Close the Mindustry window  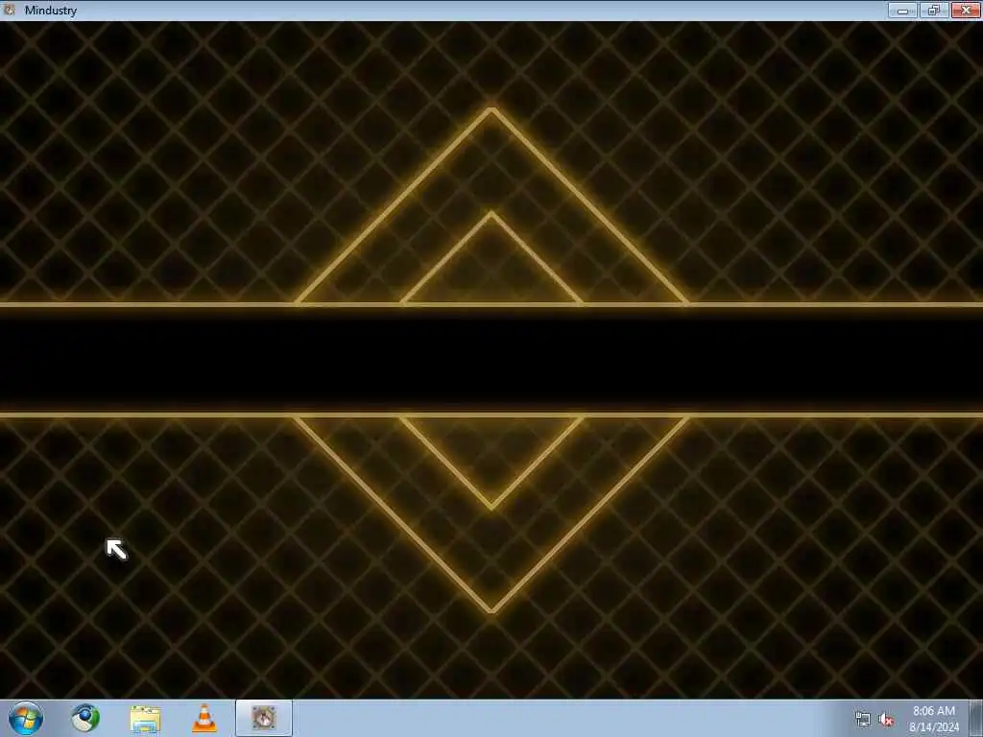(x=966, y=10)
